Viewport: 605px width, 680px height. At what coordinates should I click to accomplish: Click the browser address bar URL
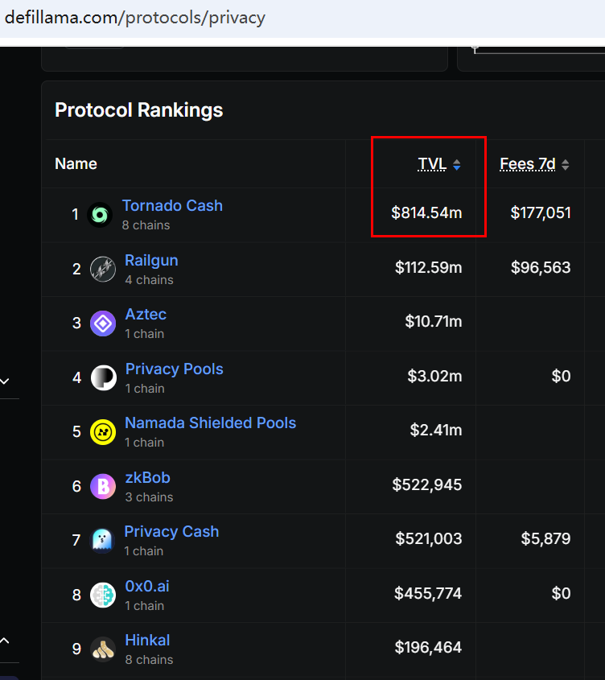pyautogui.click(x=135, y=18)
